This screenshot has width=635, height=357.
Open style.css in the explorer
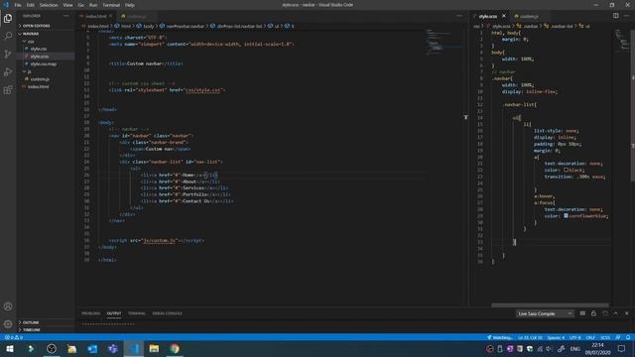[39, 49]
